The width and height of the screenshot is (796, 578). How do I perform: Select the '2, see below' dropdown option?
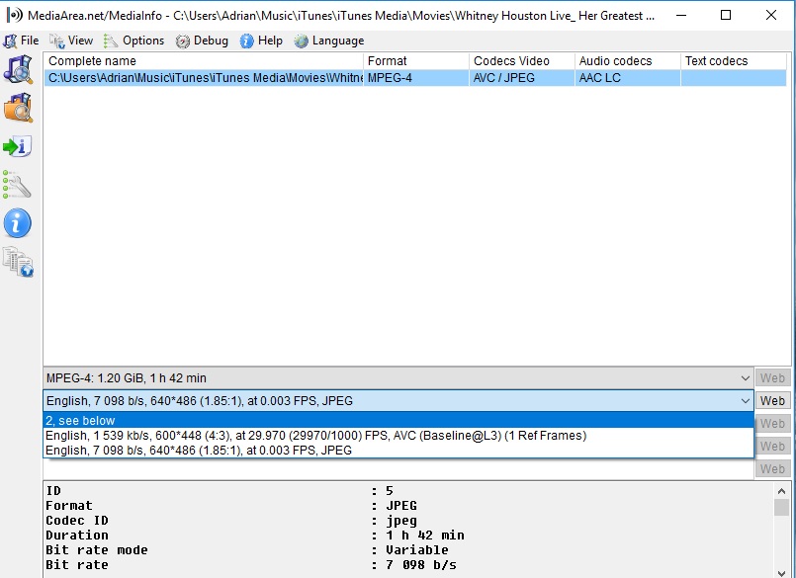(398, 421)
